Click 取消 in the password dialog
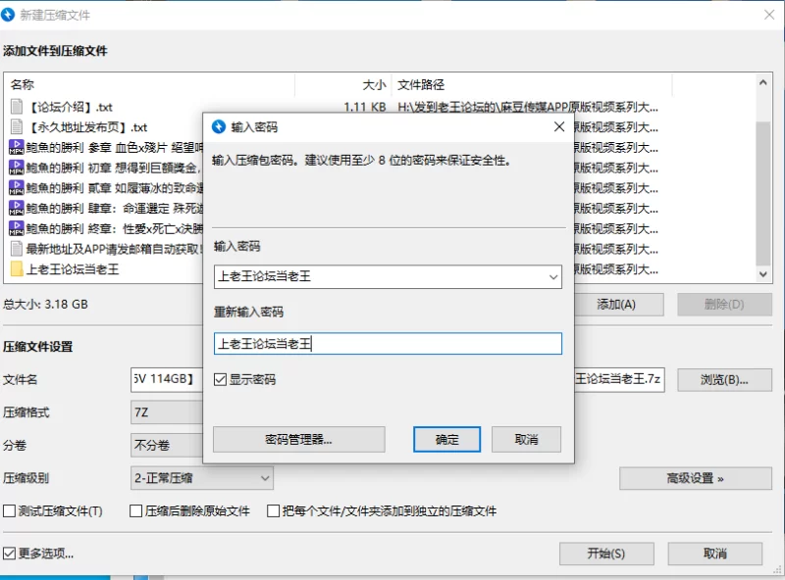This screenshot has height=580, width=785. pyautogui.click(x=526, y=440)
